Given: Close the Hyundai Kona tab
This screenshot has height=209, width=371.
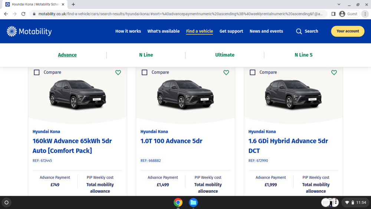Looking at the screenshot, I should coord(63,4).
